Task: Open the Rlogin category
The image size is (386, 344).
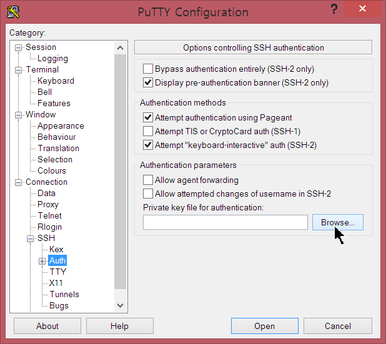Action: pyautogui.click(x=49, y=227)
